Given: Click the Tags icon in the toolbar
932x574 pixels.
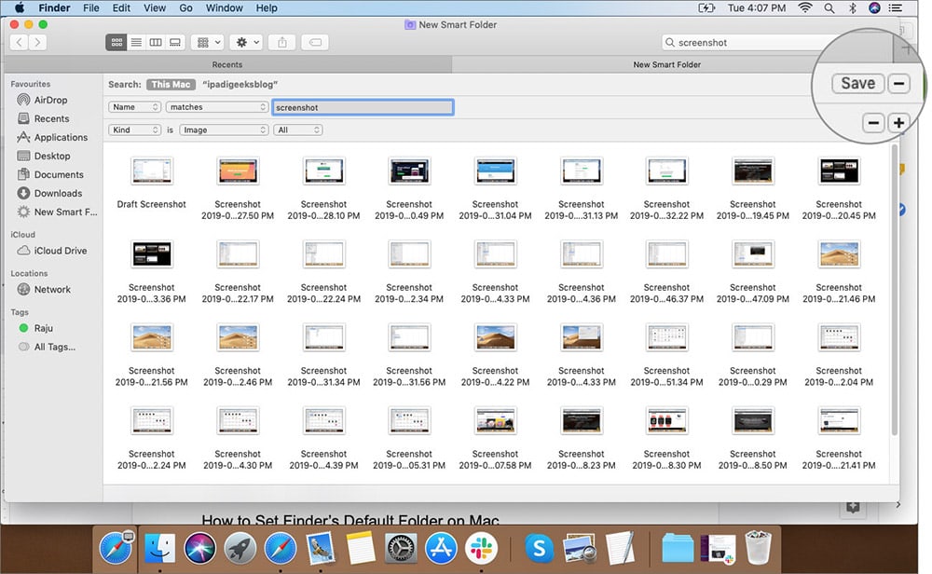Looking at the screenshot, I should coord(316,41).
